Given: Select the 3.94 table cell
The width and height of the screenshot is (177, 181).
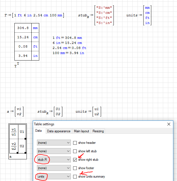Looking at the screenshot, I should 23,56.
